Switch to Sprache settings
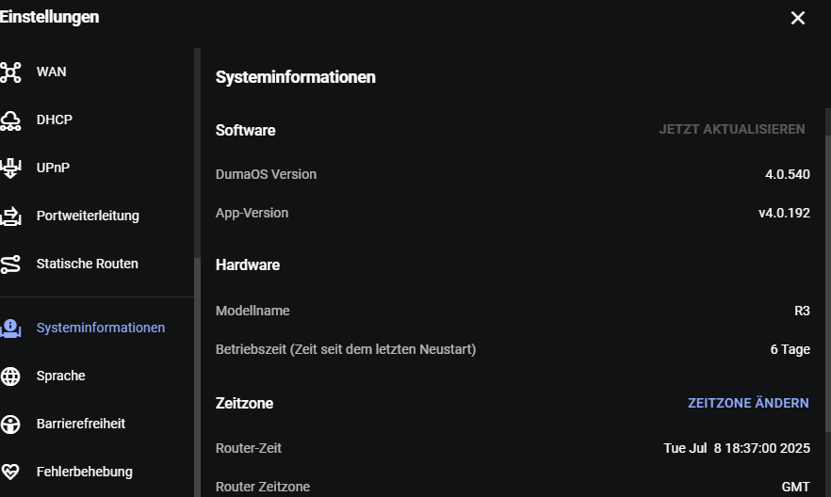The height and width of the screenshot is (497, 831). (61, 377)
